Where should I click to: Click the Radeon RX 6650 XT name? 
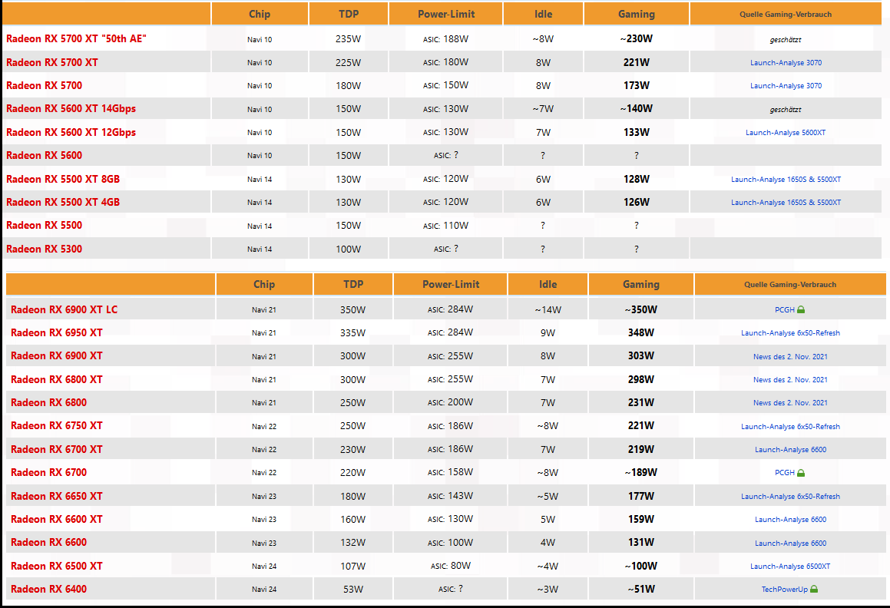tap(57, 496)
